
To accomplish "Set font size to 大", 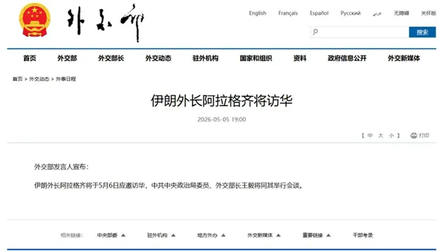I will 381,135.
